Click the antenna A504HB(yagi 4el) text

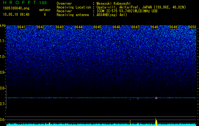112,15
